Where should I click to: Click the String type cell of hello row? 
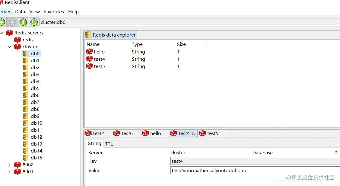[x=138, y=52]
